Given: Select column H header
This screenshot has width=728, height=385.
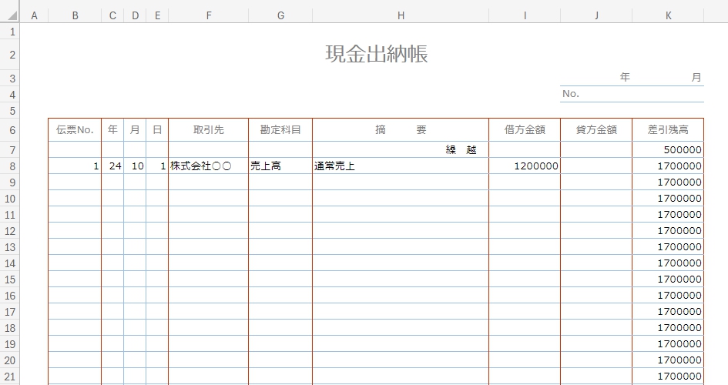Looking at the screenshot, I should [400, 15].
